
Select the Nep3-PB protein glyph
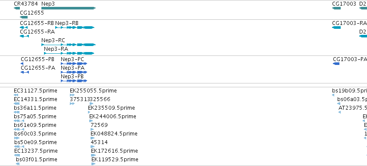74,81
